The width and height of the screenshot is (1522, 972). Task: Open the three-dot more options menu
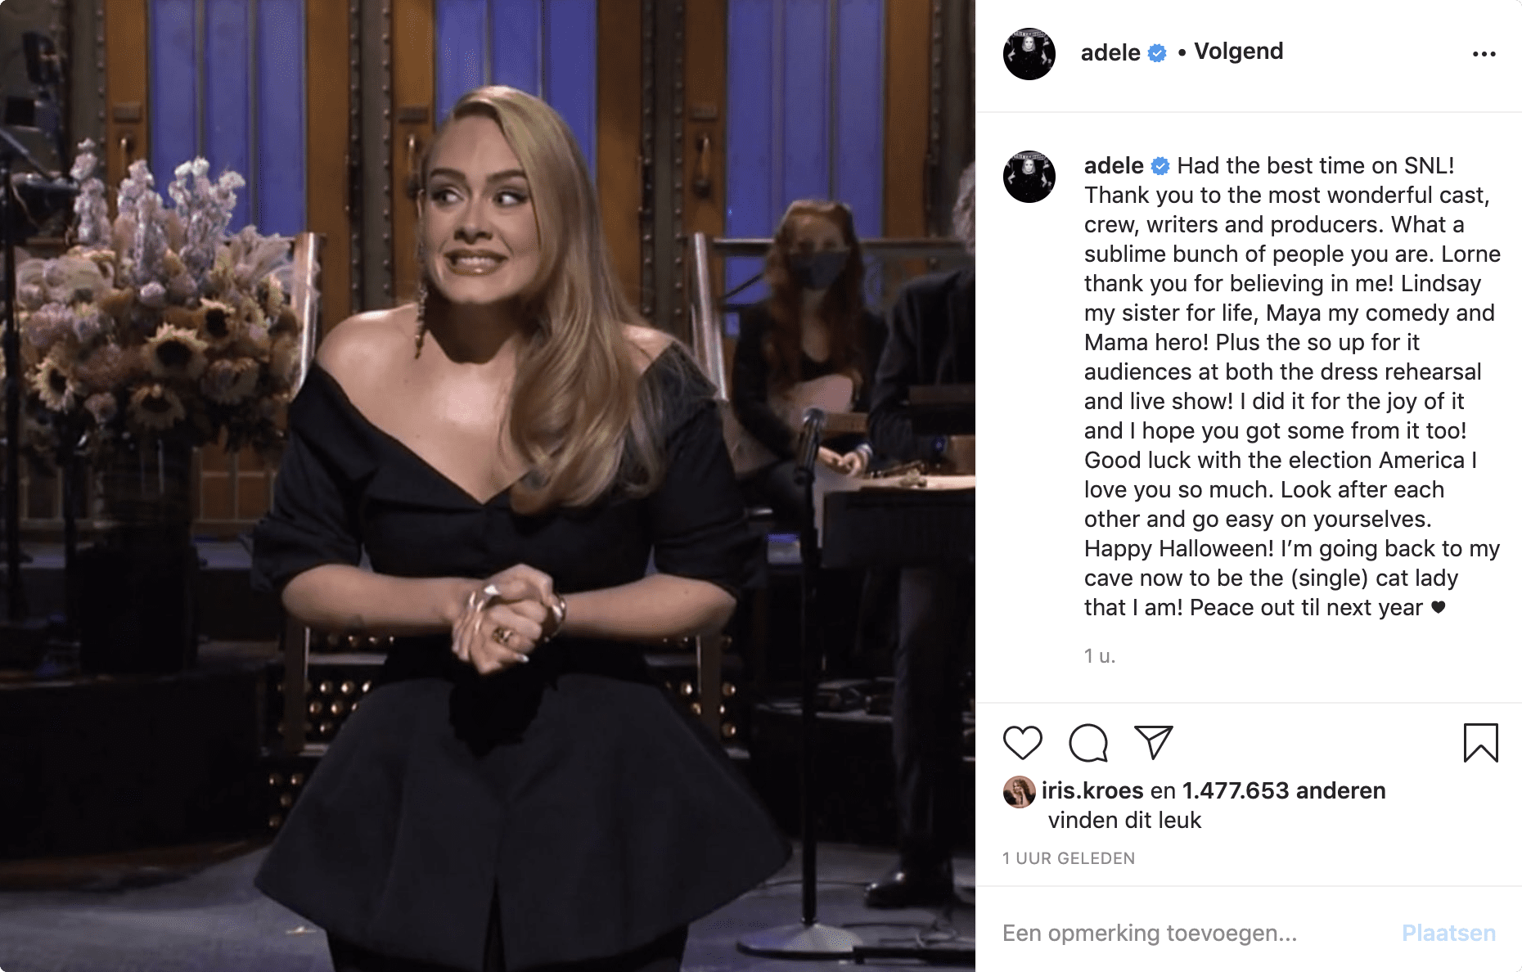coord(1484,54)
